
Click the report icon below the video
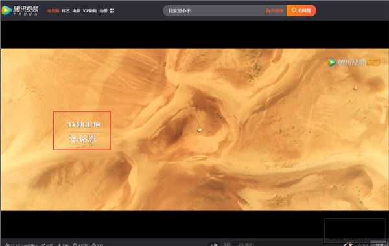(94, 245)
